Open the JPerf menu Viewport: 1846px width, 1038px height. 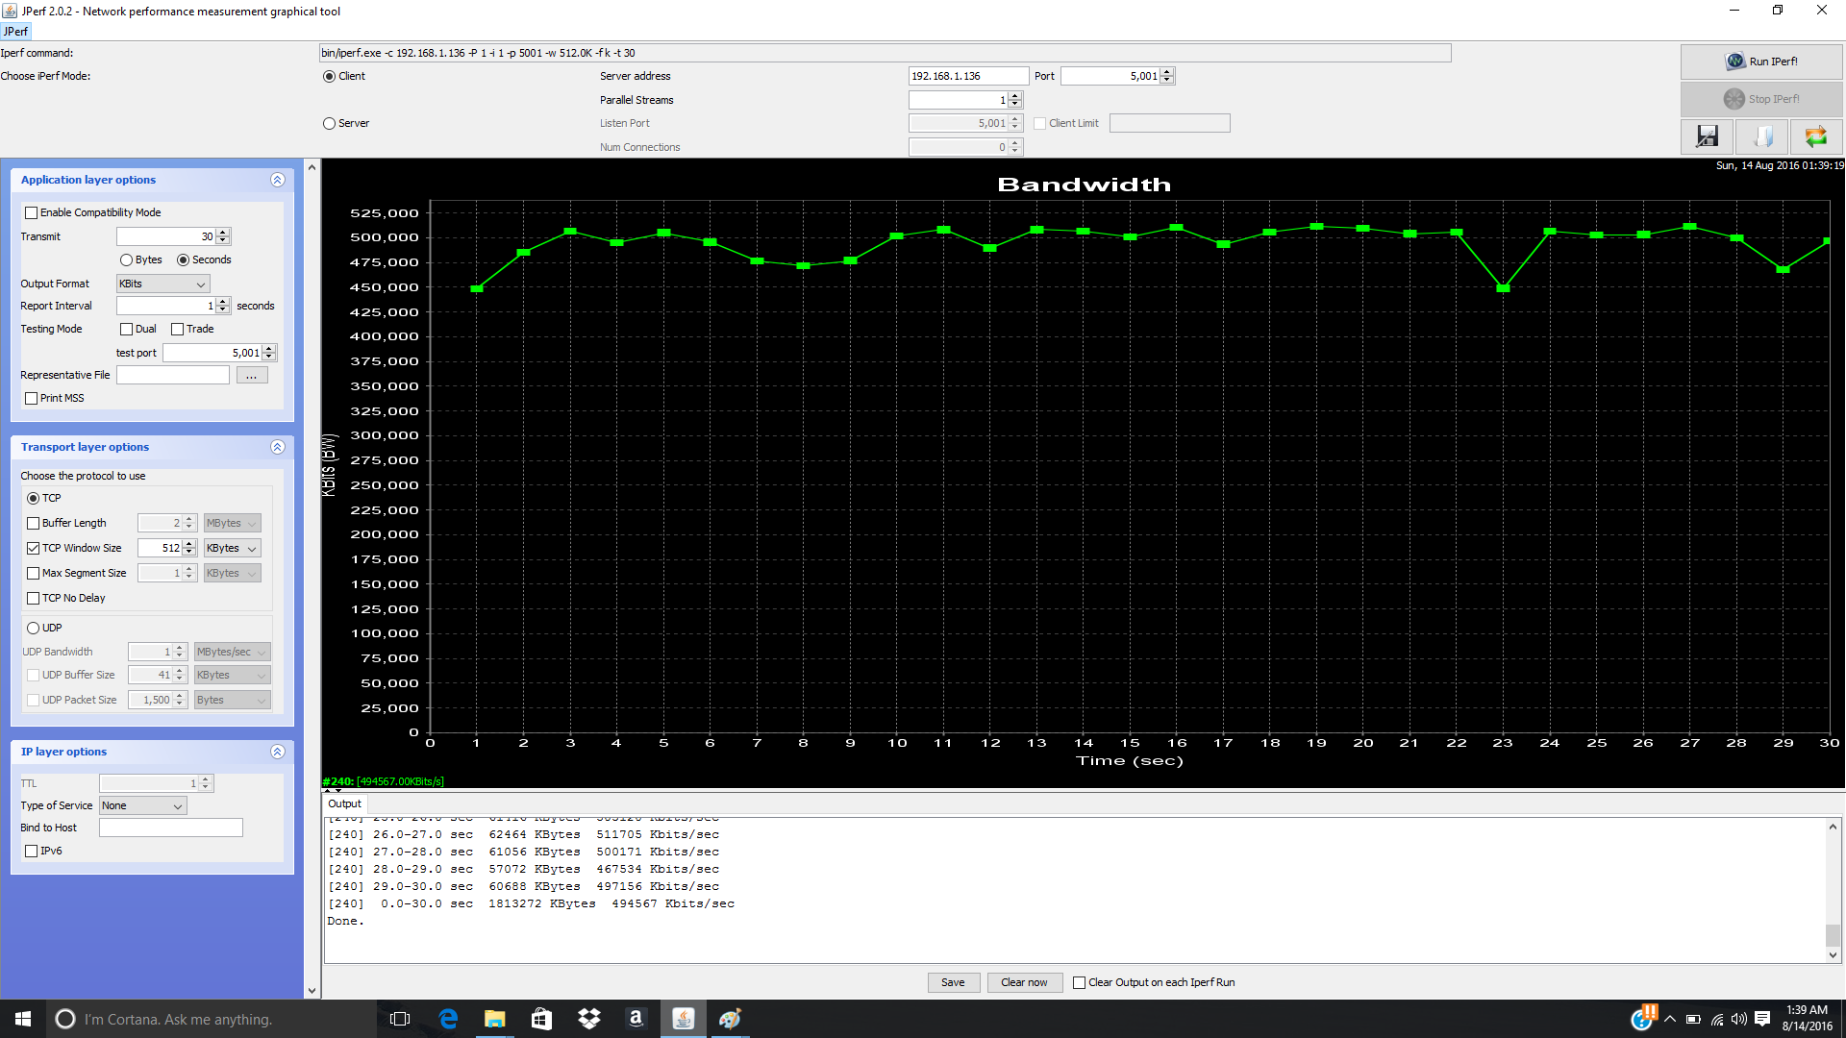point(15,31)
